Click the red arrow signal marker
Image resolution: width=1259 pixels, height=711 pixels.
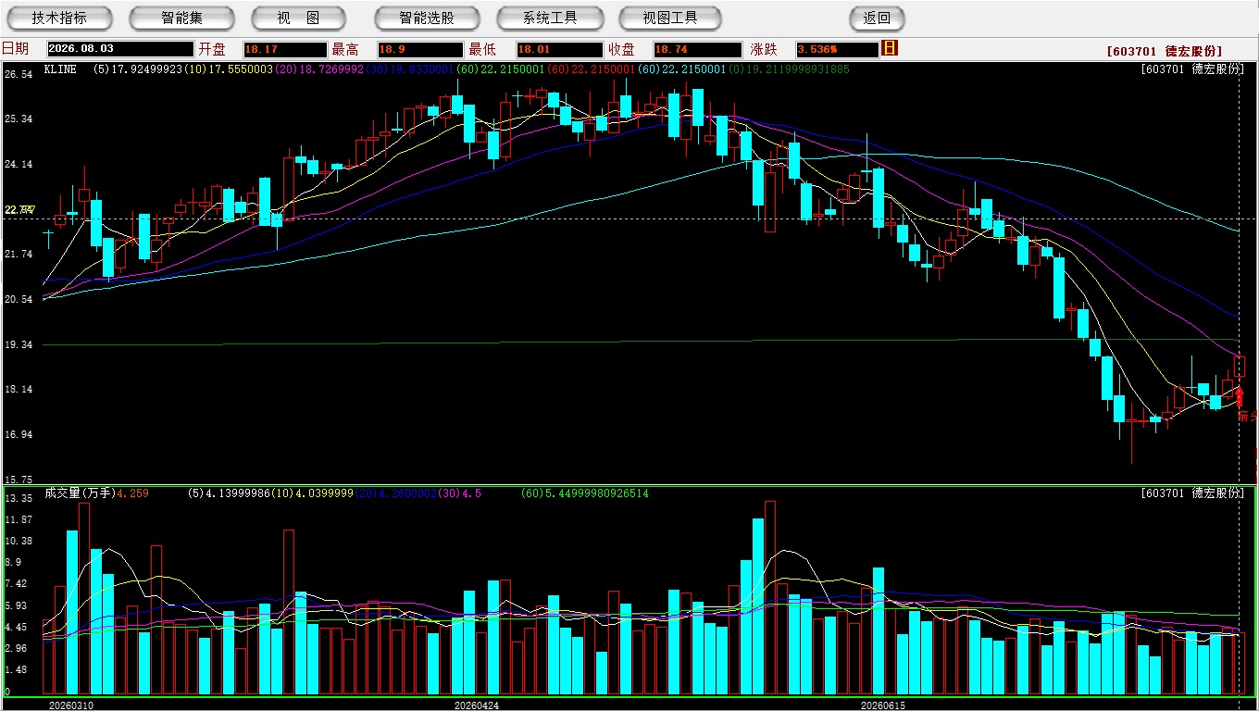1240,398
